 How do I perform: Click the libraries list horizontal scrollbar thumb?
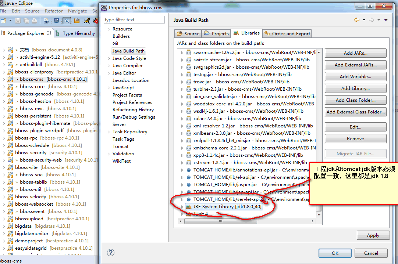click(x=221, y=221)
